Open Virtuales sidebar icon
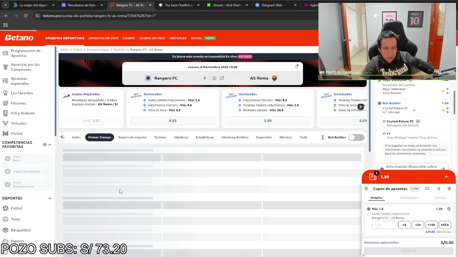The image size is (458, 257). pos(5,123)
